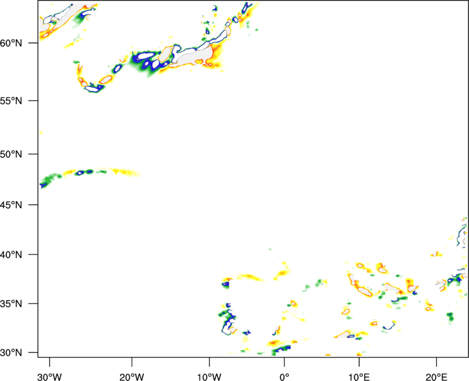
Task: Click the 55°N latitude label
Action: [11, 101]
